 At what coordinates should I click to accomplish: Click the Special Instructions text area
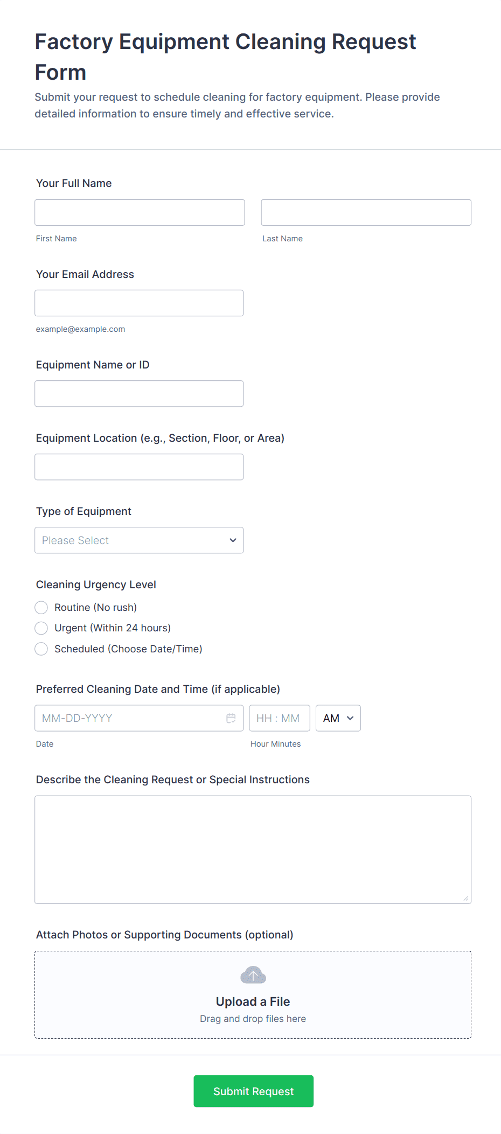253,850
